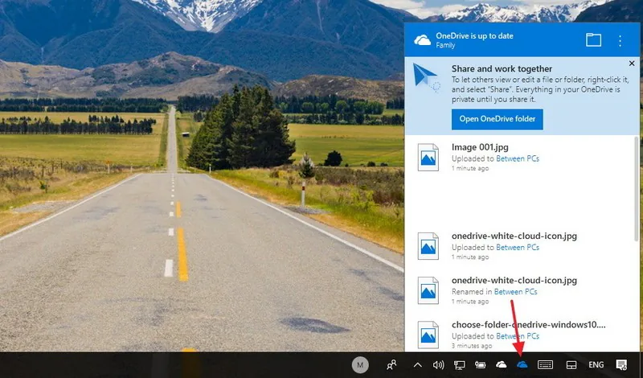The width and height of the screenshot is (643, 378).
Task: Open Between PCs link in the Renamed entry
Action: click(515, 292)
